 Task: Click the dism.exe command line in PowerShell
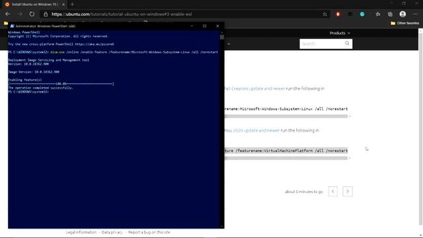pos(113,52)
